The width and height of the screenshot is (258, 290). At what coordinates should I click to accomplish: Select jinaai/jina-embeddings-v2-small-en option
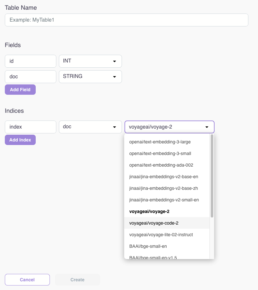pyautogui.click(x=164, y=200)
